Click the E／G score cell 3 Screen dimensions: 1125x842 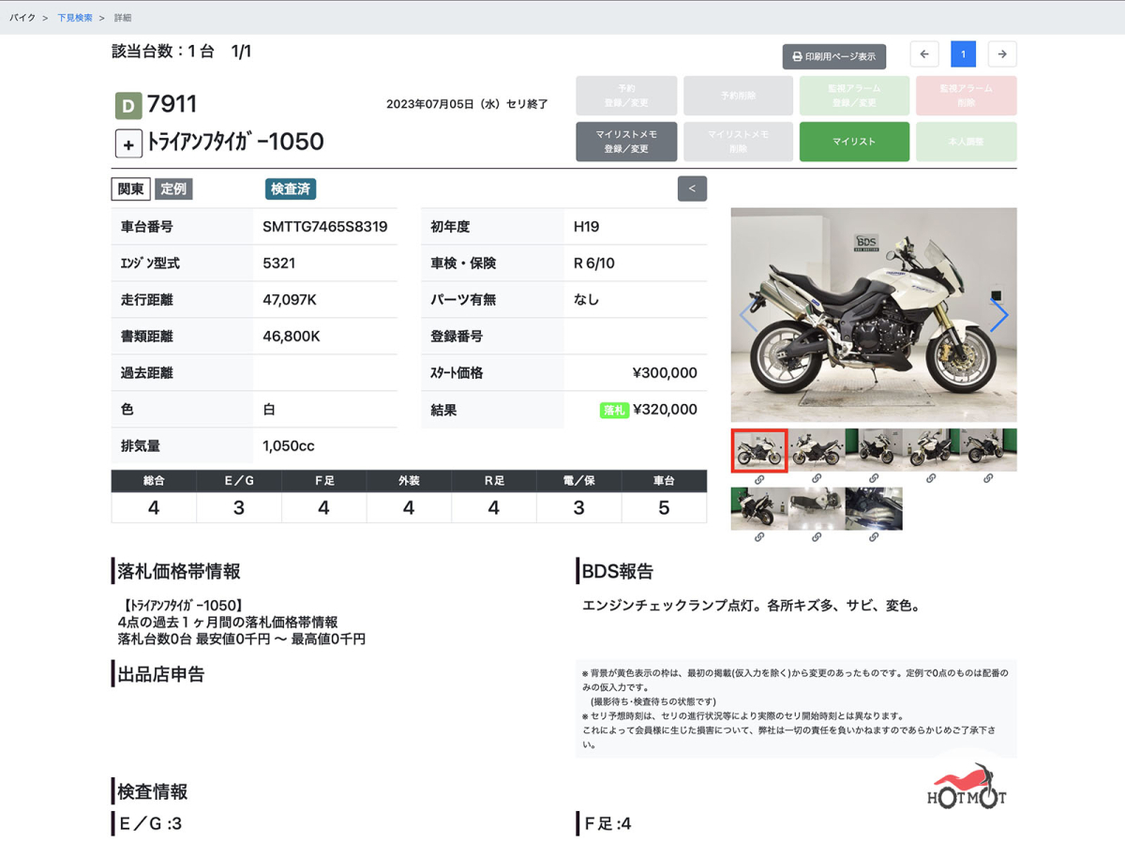point(239,508)
